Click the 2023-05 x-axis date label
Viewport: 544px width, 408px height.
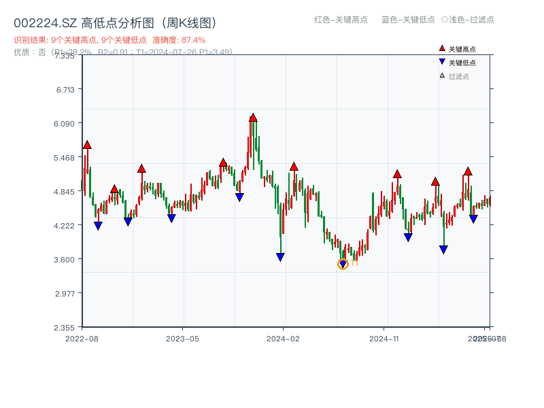click(x=182, y=339)
